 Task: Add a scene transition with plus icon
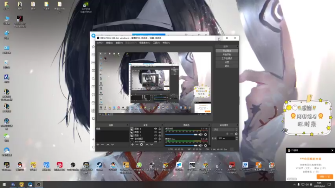(x=227, y=134)
